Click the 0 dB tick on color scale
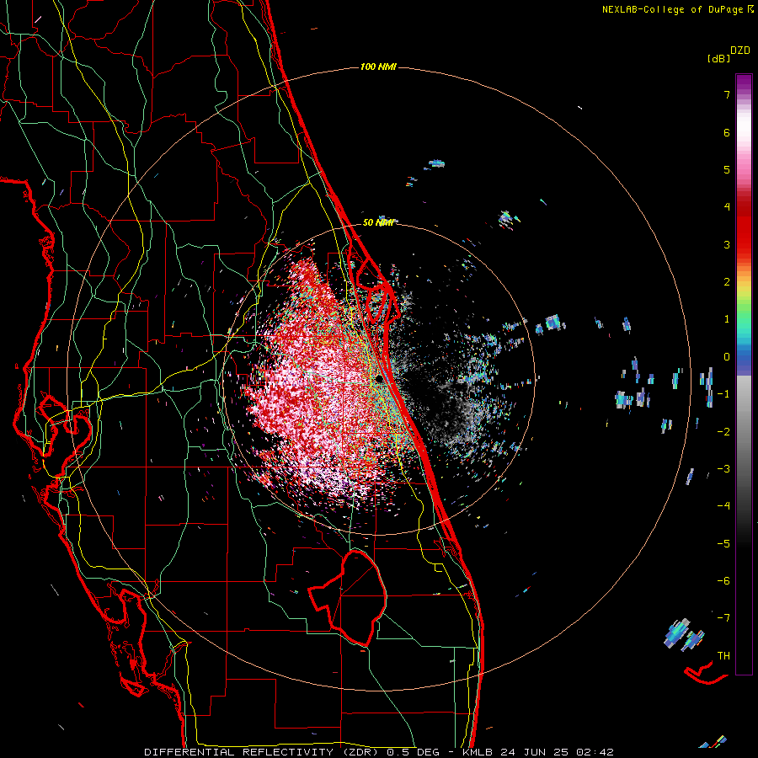This screenshot has height=758, width=758. coord(727,357)
